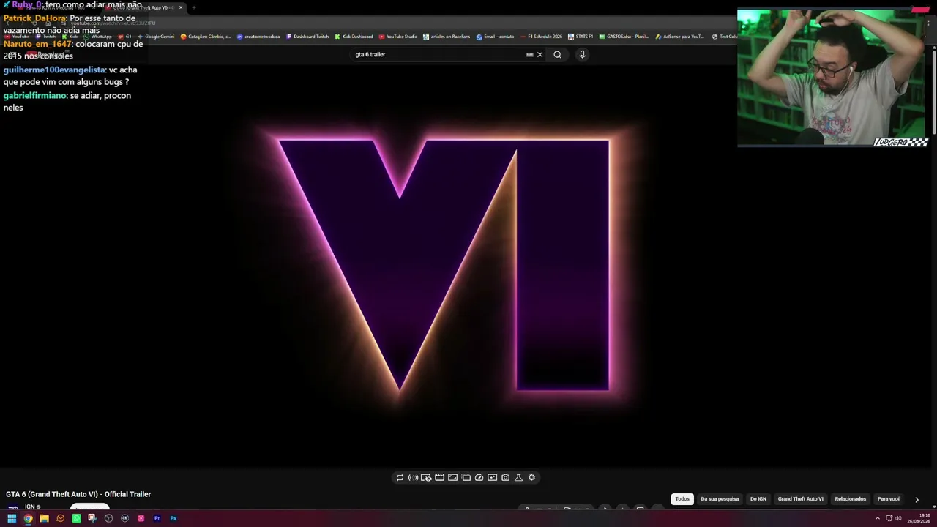Start voice search with the microphone icon
The width and height of the screenshot is (937, 527).
pyautogui.click(x=582, y=54)
